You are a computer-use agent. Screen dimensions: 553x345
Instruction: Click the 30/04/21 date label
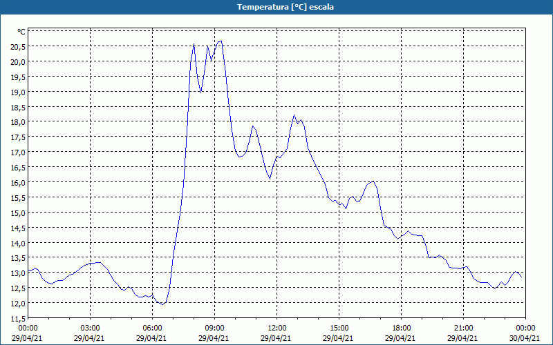(x=525, y=338)
